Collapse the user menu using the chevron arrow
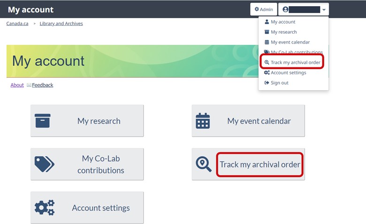Image resolution: width=366 pixels, height=224 pixels. pos(324,9)
